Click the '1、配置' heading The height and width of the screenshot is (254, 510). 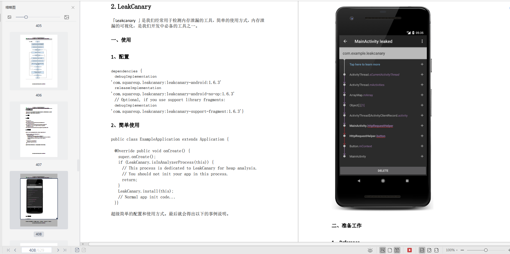[120, 57]
